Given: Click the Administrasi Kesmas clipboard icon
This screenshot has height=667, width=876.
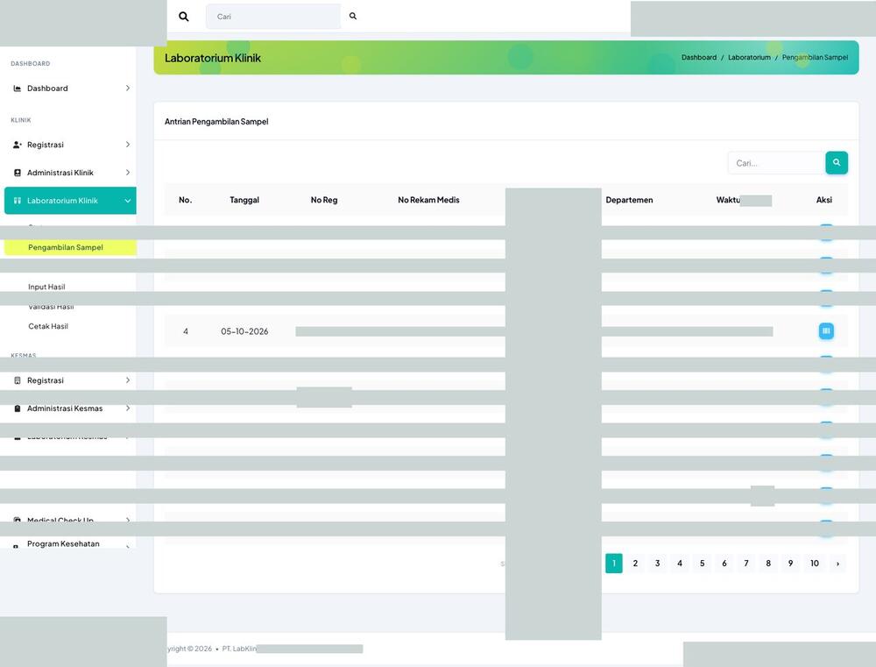Looking at the screenshot, I should click(18, 408).
